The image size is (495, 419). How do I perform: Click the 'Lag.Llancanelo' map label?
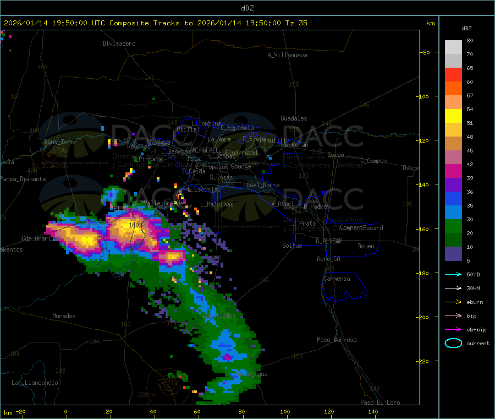coord(35,383)
